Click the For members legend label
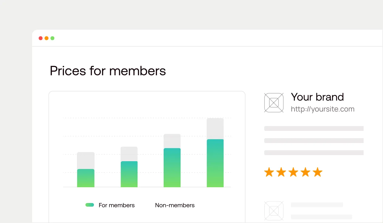The image size is (383, 223). (117, 205)
